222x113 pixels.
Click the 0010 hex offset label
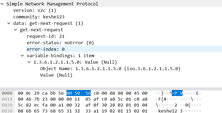6,99
